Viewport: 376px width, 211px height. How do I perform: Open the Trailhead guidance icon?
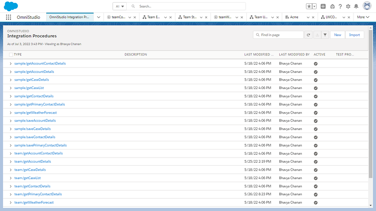click(x=332, y=7)
